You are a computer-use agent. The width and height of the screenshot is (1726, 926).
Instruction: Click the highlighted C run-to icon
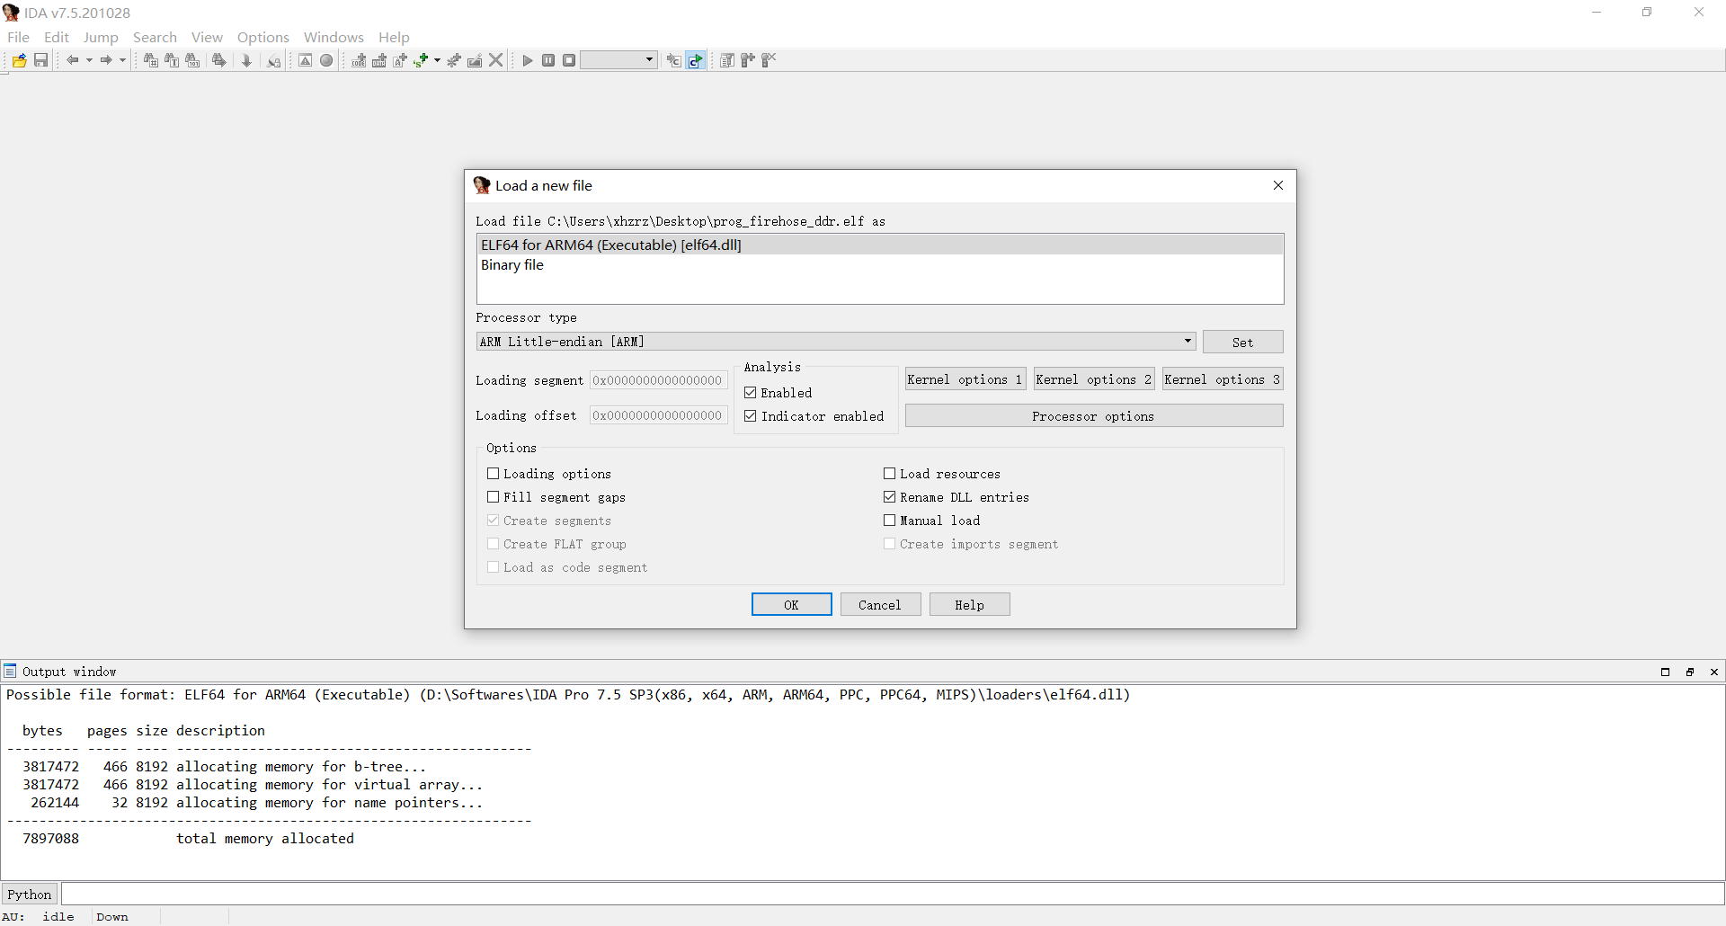[x=696, y=60]
